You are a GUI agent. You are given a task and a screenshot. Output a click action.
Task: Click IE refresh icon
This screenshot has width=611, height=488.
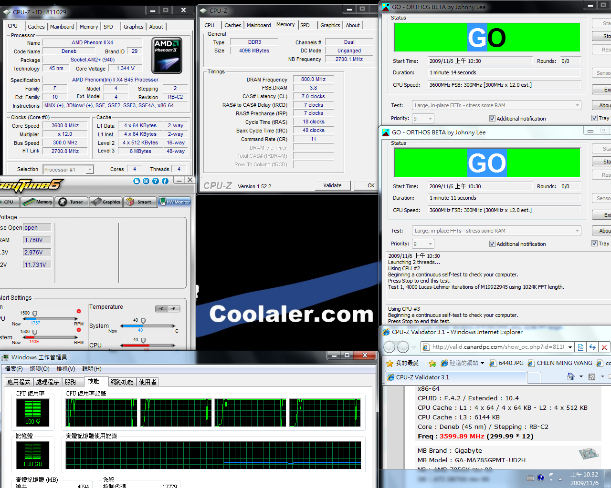[592, 347]
